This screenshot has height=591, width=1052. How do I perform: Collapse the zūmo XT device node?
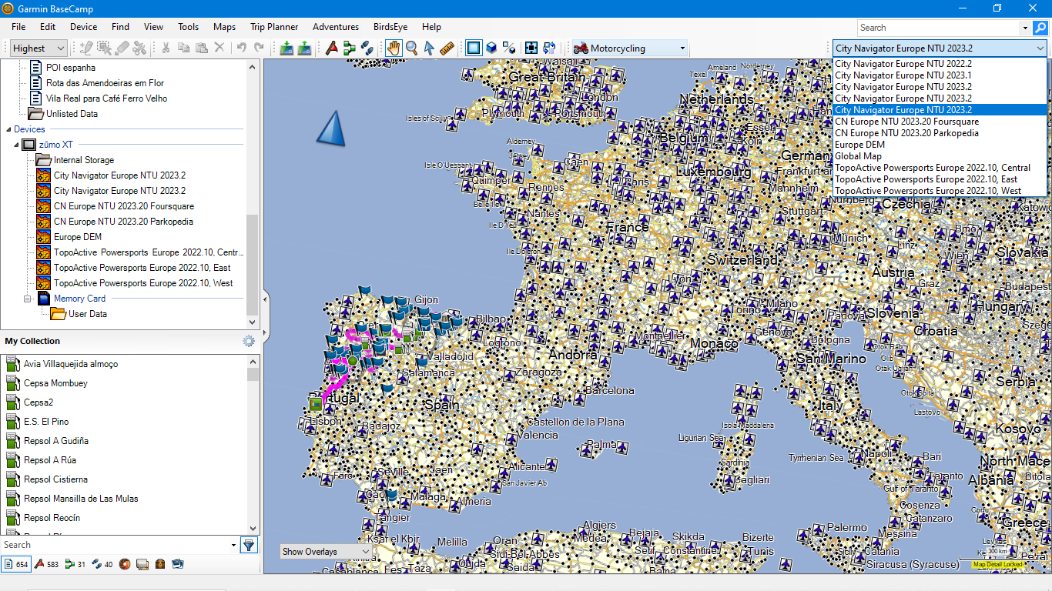pyautogui.click(x=16, y=145)
